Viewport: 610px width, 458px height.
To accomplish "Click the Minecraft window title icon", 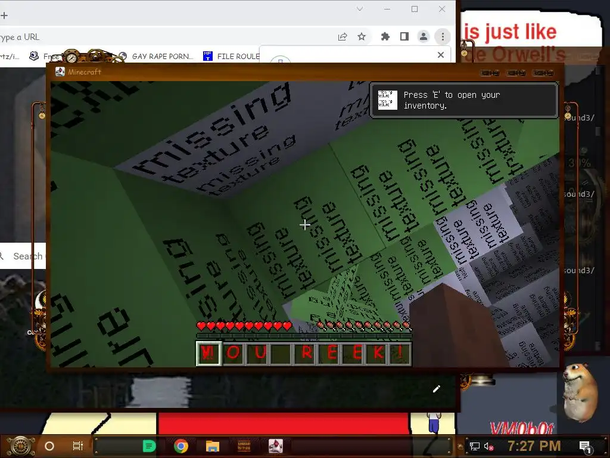I will point(60,72).
